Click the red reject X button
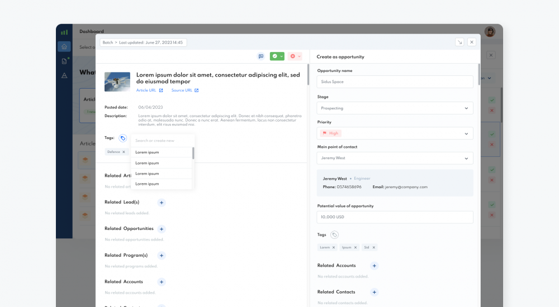Screen dimensions: 559x307 coord(293,56)
